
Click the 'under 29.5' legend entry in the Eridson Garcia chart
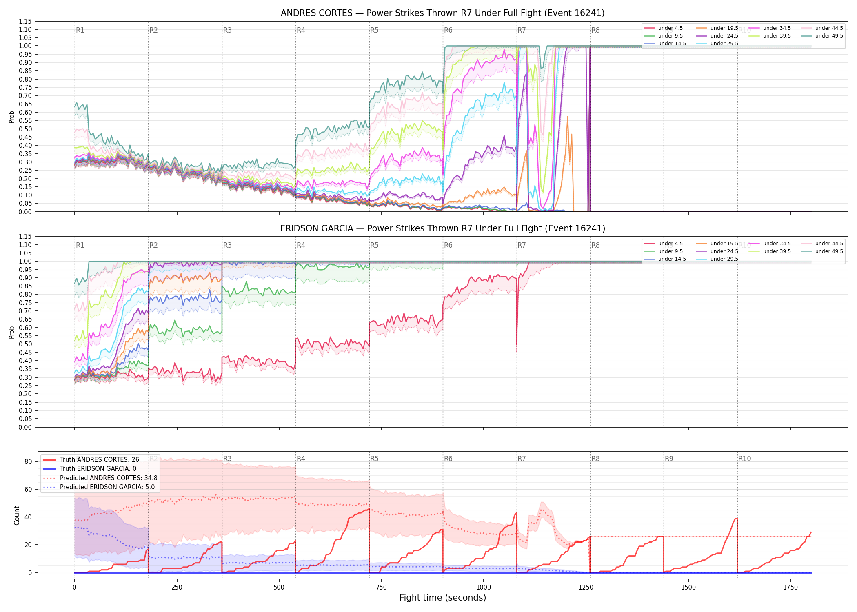tap(717, 259)
